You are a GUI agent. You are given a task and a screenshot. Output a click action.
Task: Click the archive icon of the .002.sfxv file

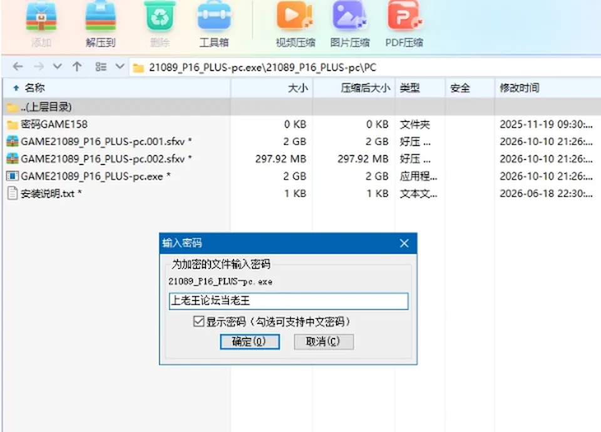13,158
